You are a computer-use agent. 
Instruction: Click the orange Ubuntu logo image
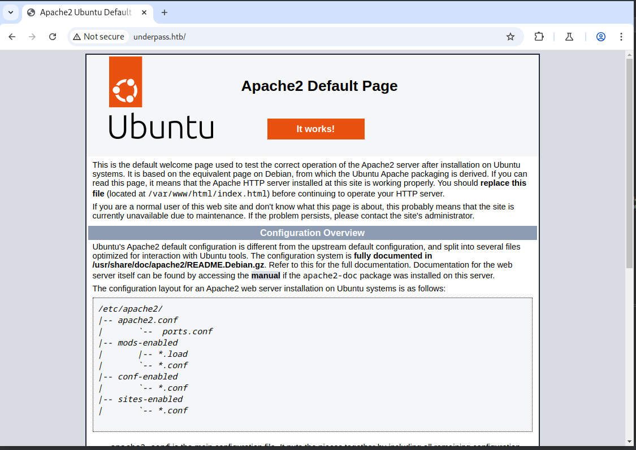click(126, 82)
